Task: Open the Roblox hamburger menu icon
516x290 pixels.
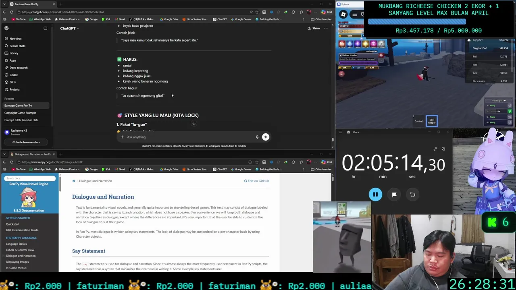Action: pyautogui.click(x=355, y=14)
